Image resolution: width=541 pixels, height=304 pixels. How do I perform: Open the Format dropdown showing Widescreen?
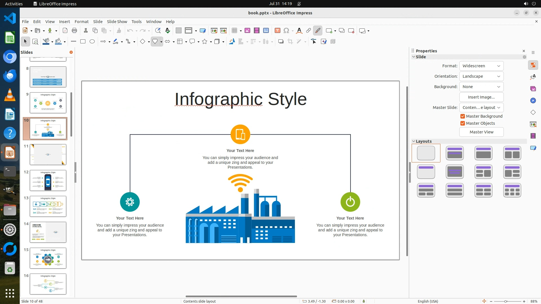481,66
